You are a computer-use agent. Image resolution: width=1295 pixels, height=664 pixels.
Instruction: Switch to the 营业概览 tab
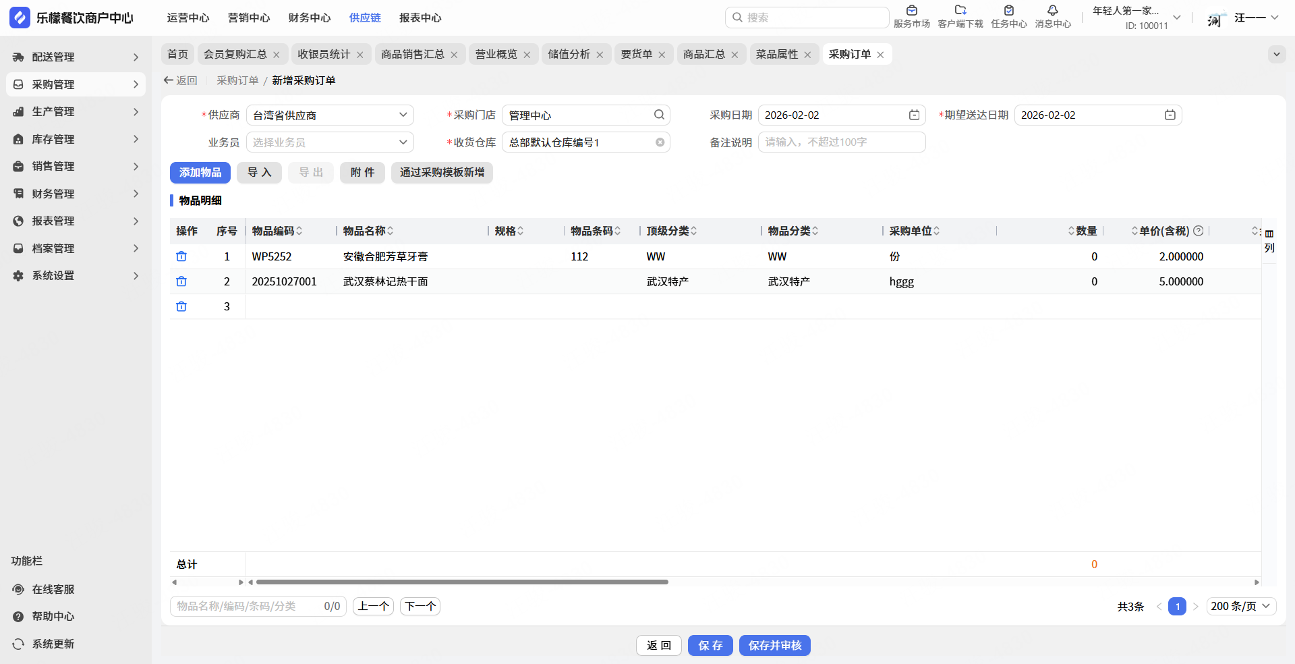pyautogui.click(x=496, y=54)
